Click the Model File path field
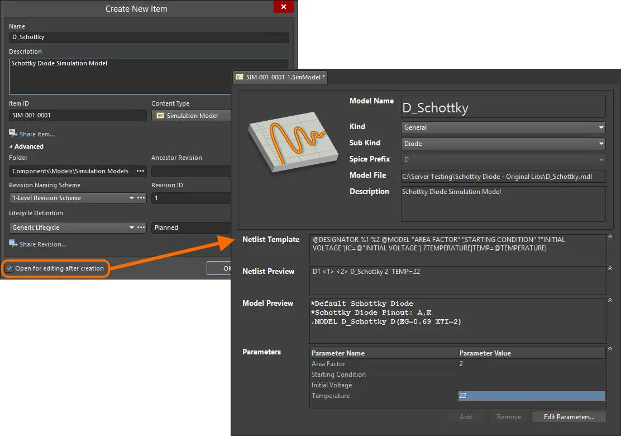Image resolution: width=621 pixels, height=436 pixels. [x=503, y=177]
